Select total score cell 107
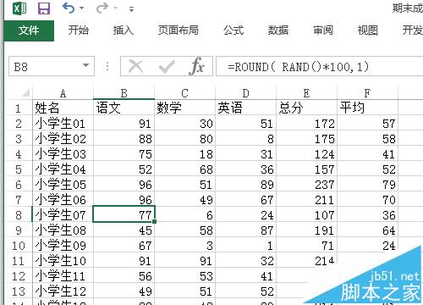 [306, 215]
